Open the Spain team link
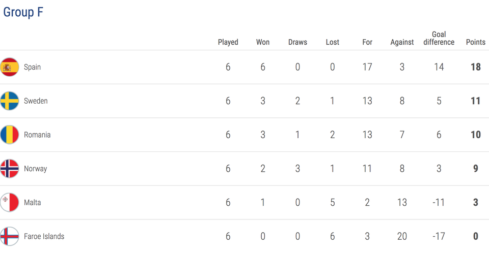 (33, 67)
